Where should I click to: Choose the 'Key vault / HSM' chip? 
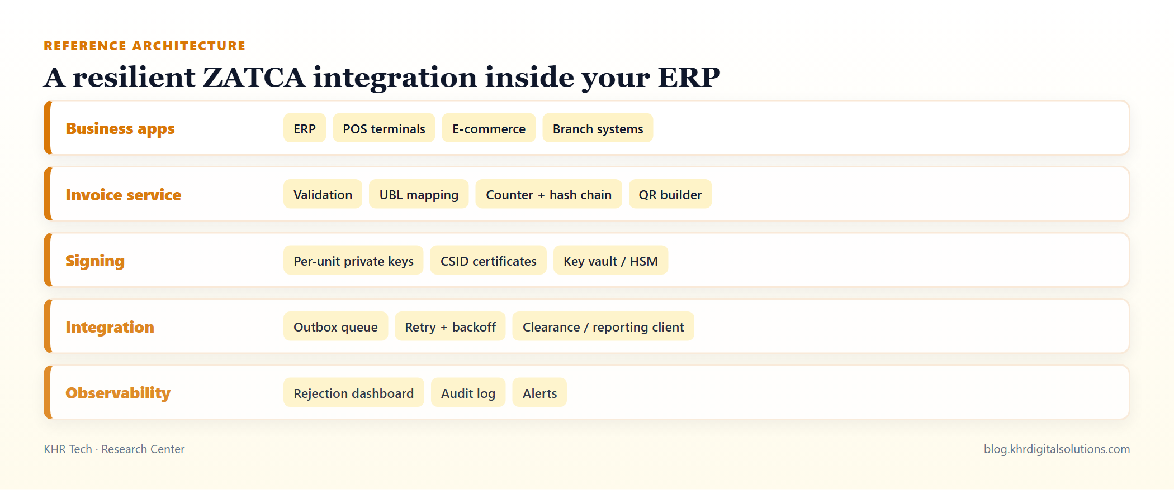coord(610,261)
